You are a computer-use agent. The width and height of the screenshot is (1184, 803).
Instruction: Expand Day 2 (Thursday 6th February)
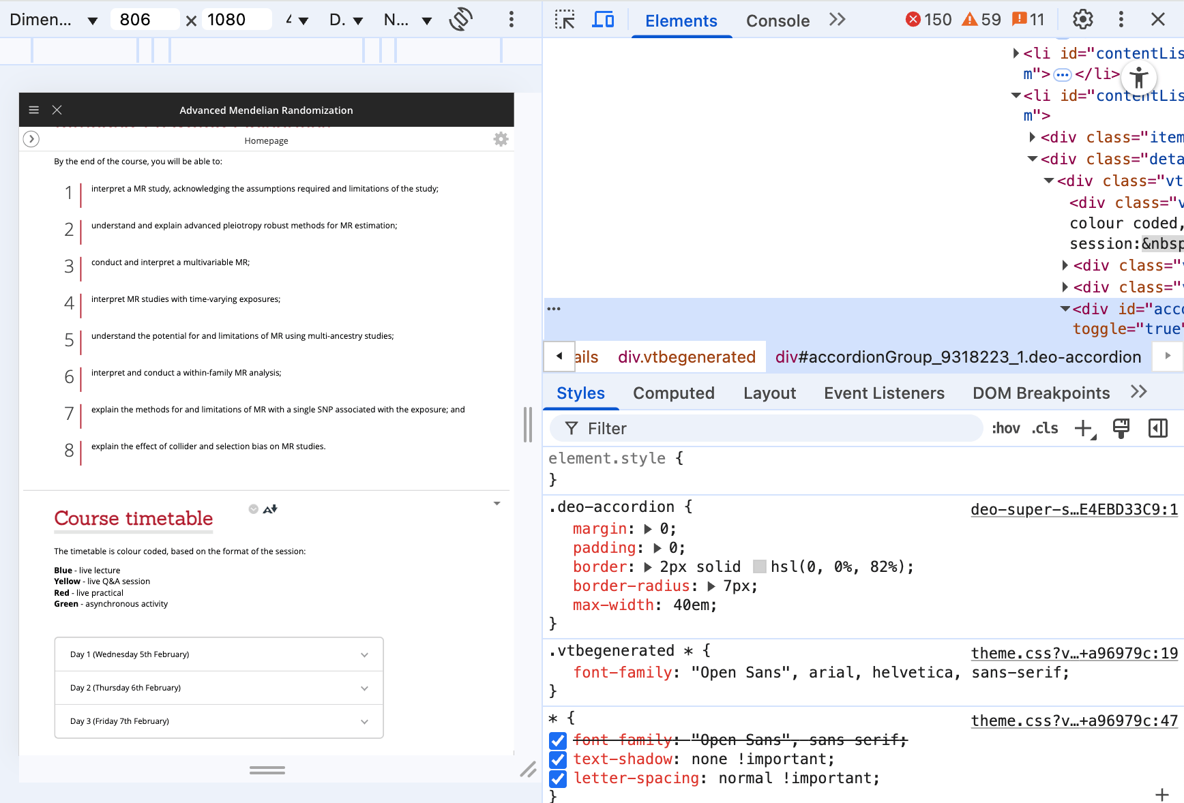click(x=219, y=688)
